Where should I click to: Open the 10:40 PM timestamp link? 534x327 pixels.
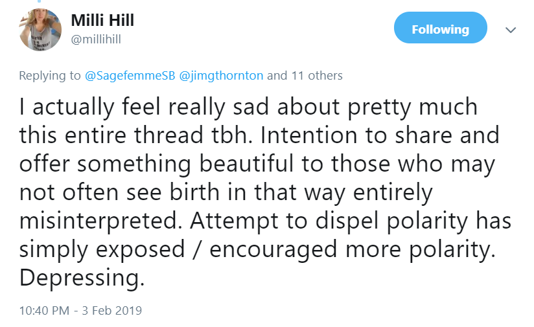tap(44, 310)
